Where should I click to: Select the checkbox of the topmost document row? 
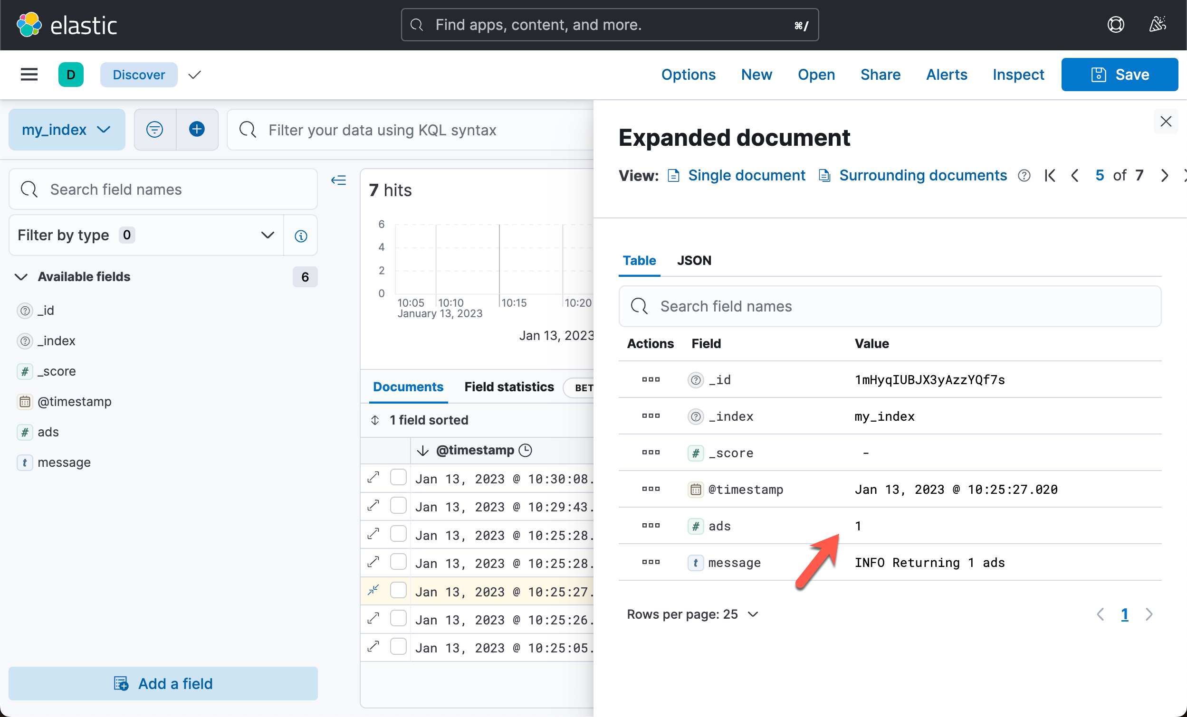coord(398,477)
